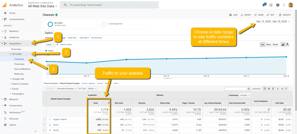Click the Week graph interval button

click(268, 44)
